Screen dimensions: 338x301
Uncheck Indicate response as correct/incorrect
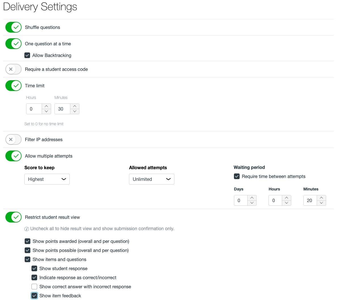[x=34, y=277]
